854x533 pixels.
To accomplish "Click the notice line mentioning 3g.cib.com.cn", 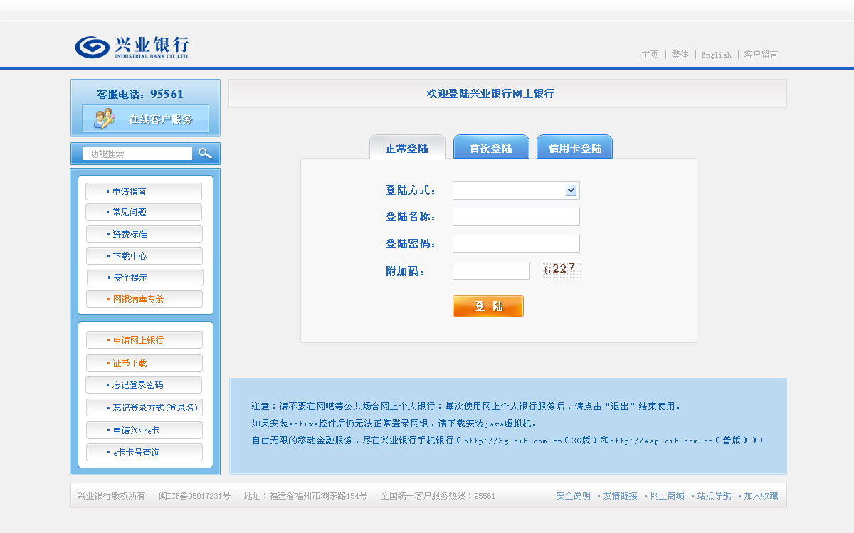I will pyautogui.click(x=508, y=441).
